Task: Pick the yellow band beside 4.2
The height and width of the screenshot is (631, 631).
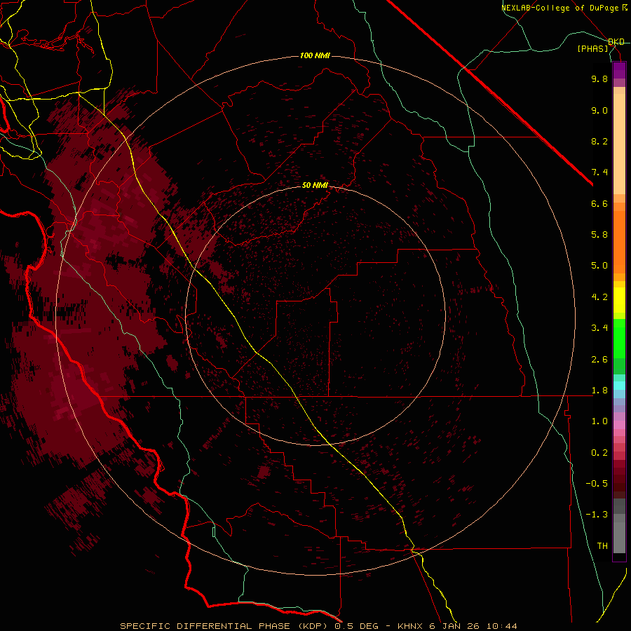Action: [619, 300]
